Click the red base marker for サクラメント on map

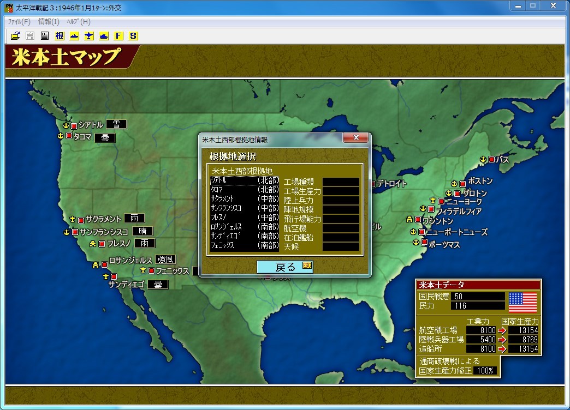81,220
